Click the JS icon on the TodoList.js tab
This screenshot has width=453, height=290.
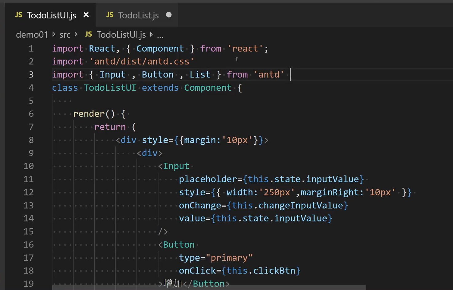(x=110, y=15)
